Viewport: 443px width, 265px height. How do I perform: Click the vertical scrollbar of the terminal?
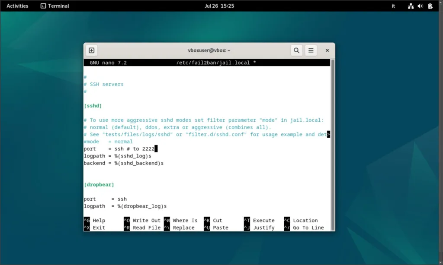click(333, 145)
